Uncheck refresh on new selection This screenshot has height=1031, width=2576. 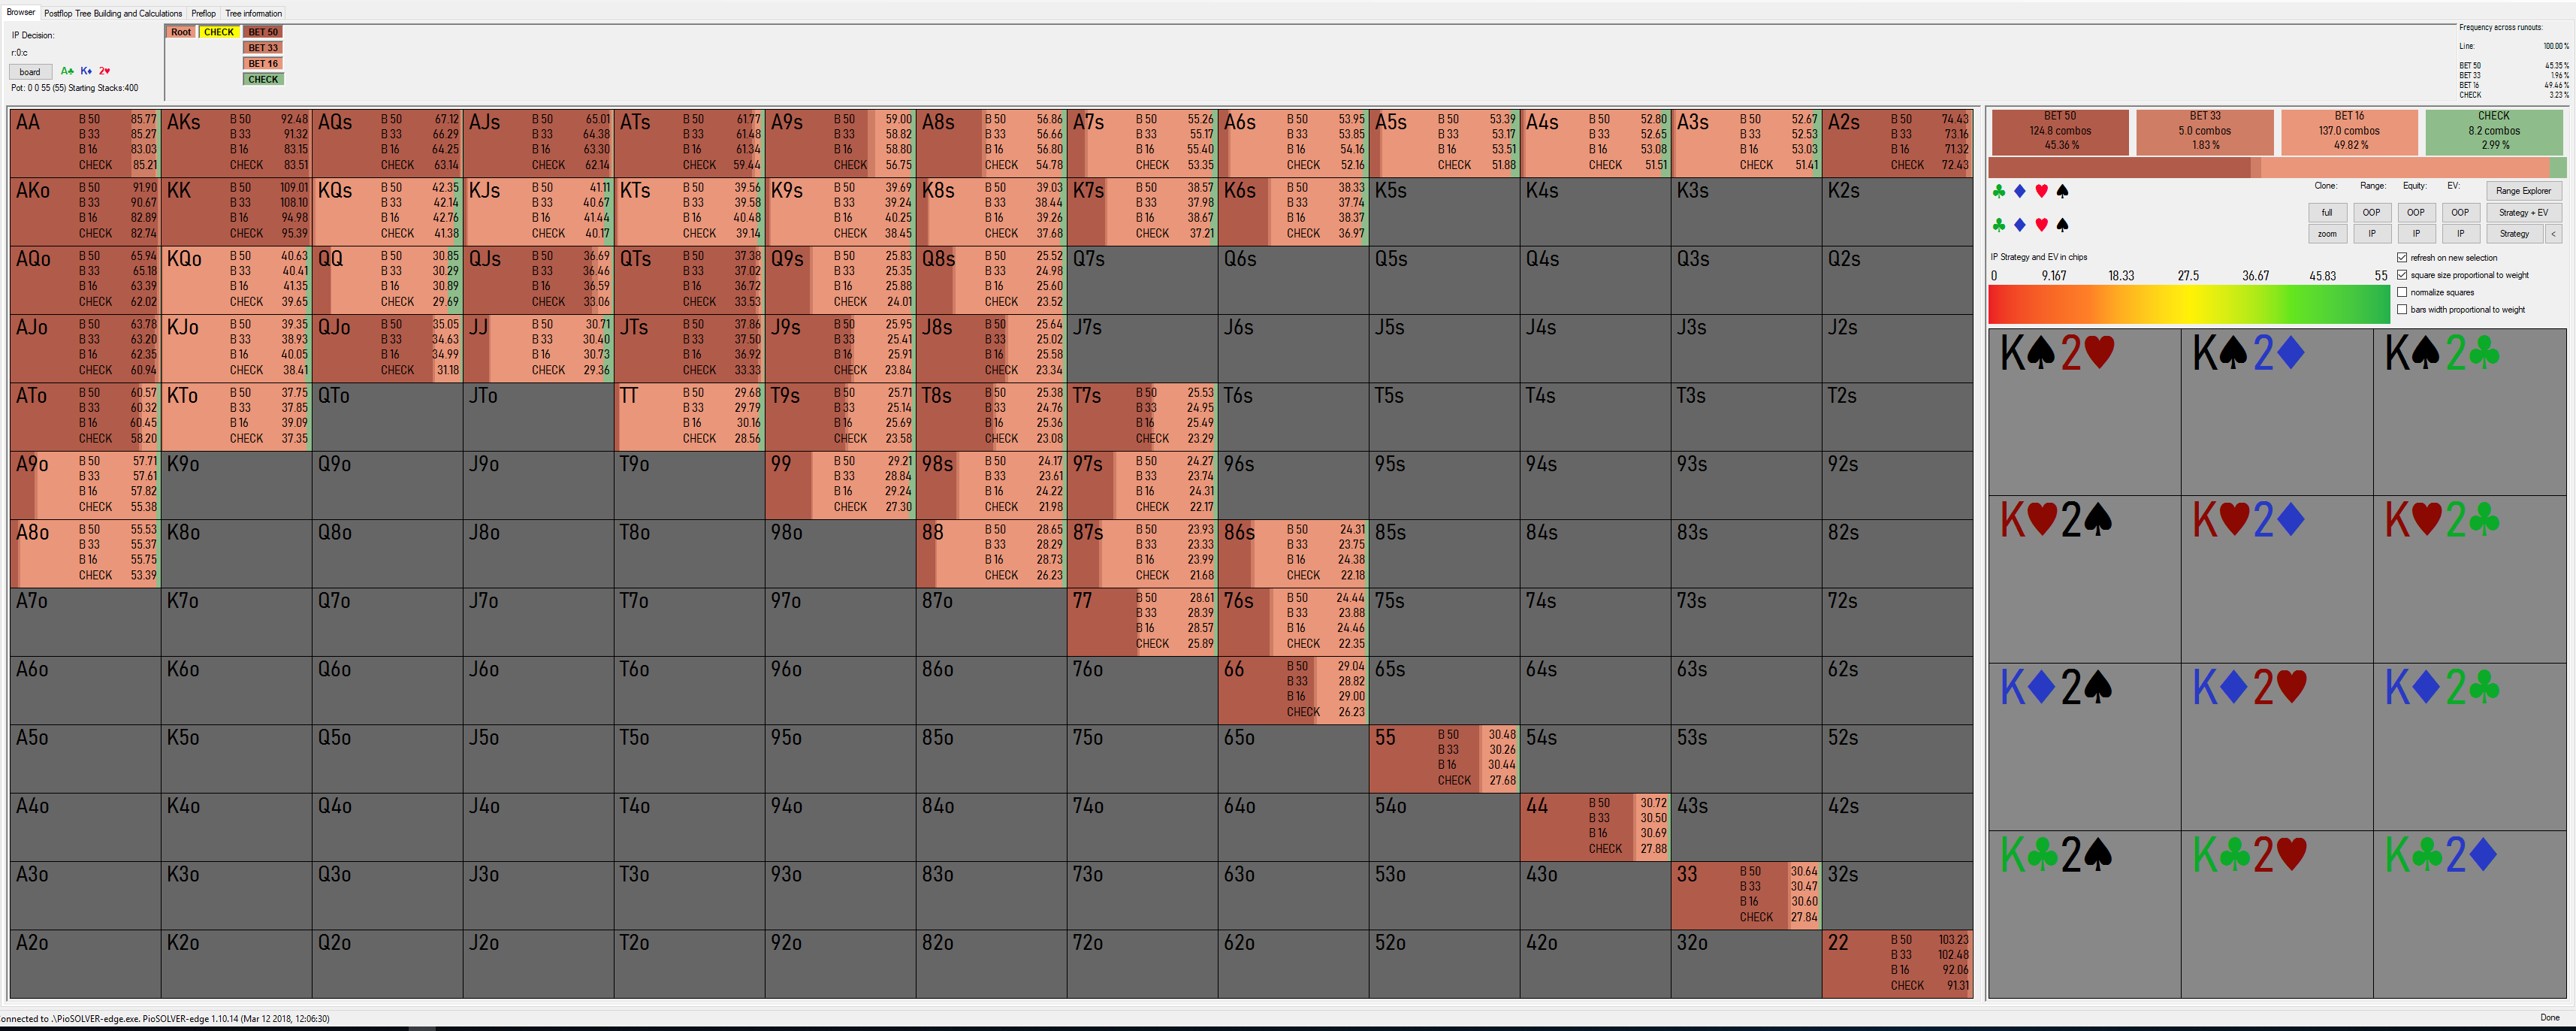pyautogui.click(x=2402, y=258)
